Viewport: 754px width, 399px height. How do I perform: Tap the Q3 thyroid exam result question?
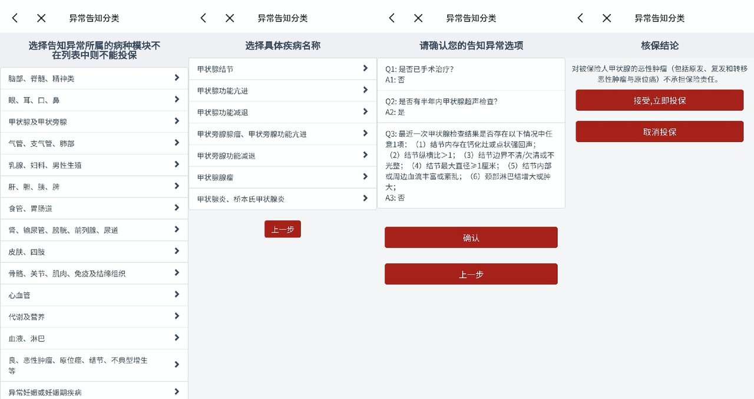click(471, 165)
